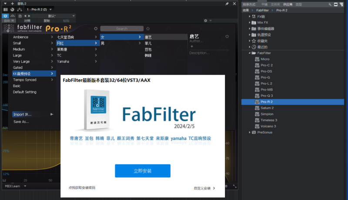Open gear settings above plugin editor
Screen dimensions: 348x200
pos(205,20)
